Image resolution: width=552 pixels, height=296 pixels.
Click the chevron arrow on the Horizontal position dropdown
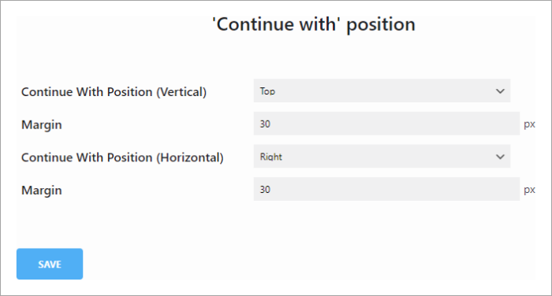[x=500, y=157]
